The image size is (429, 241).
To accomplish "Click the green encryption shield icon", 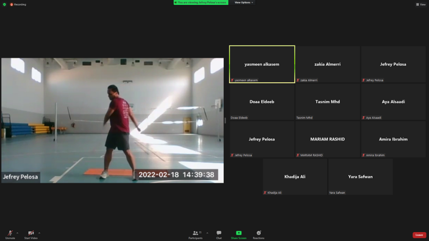I will [x=4, y=4].
